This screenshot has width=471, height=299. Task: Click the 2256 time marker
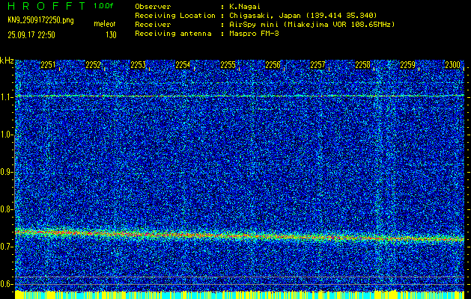click(273, 65)
